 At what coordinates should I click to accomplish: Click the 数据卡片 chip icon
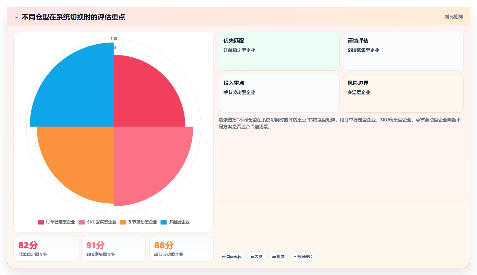[295, 257]
